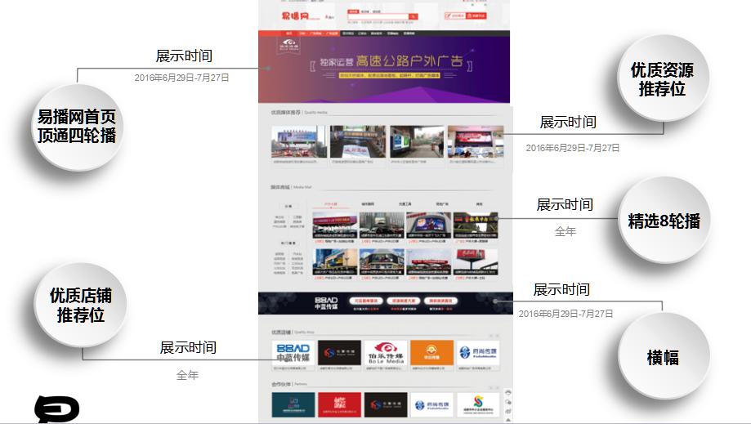Click the red magnifier search button
This screenshot has width=751, height=424.
click(x=413, y=17)
